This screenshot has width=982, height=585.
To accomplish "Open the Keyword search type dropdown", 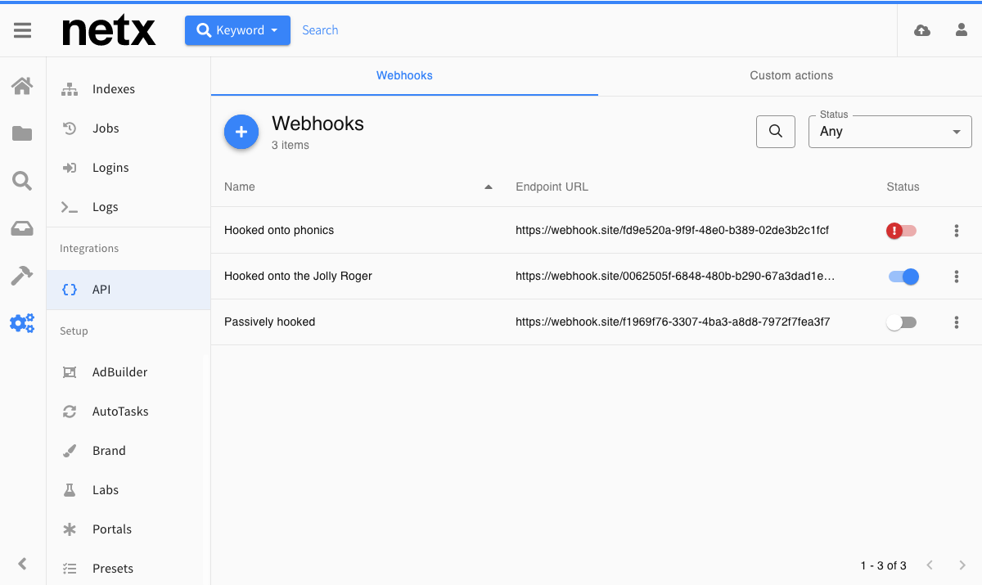I will point(237,30).
